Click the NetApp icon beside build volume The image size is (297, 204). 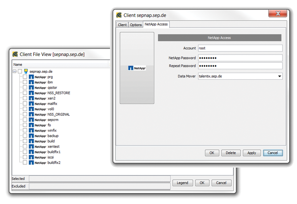click(31, 141)
